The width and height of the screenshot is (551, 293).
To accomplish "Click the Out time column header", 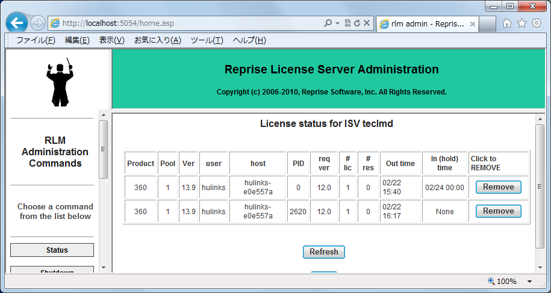I will pos(400,164).
